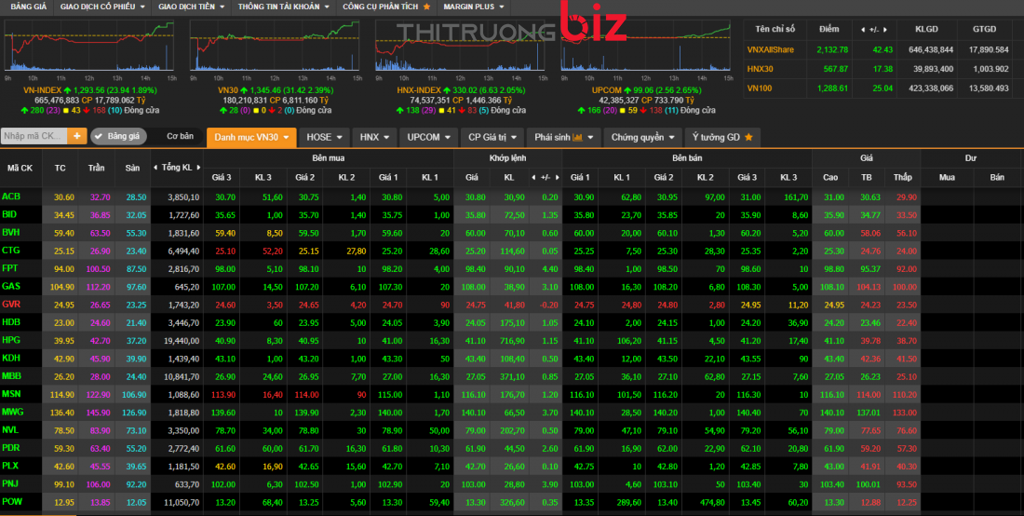Open the HNX-INDEX intraday chart

(460, 46)
